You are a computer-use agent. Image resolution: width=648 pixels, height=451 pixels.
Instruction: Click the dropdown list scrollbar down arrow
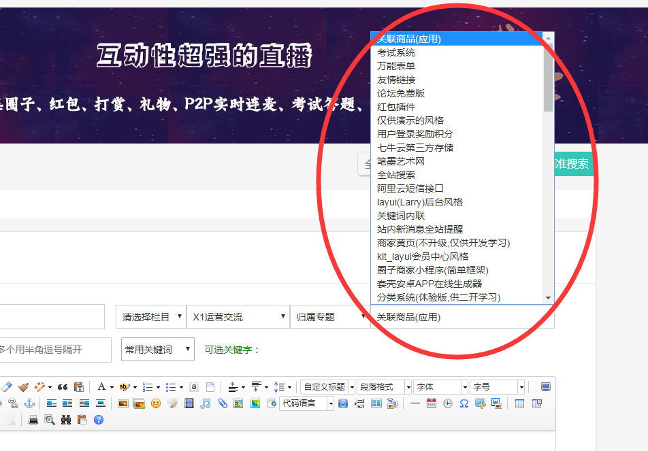[548, 298]
